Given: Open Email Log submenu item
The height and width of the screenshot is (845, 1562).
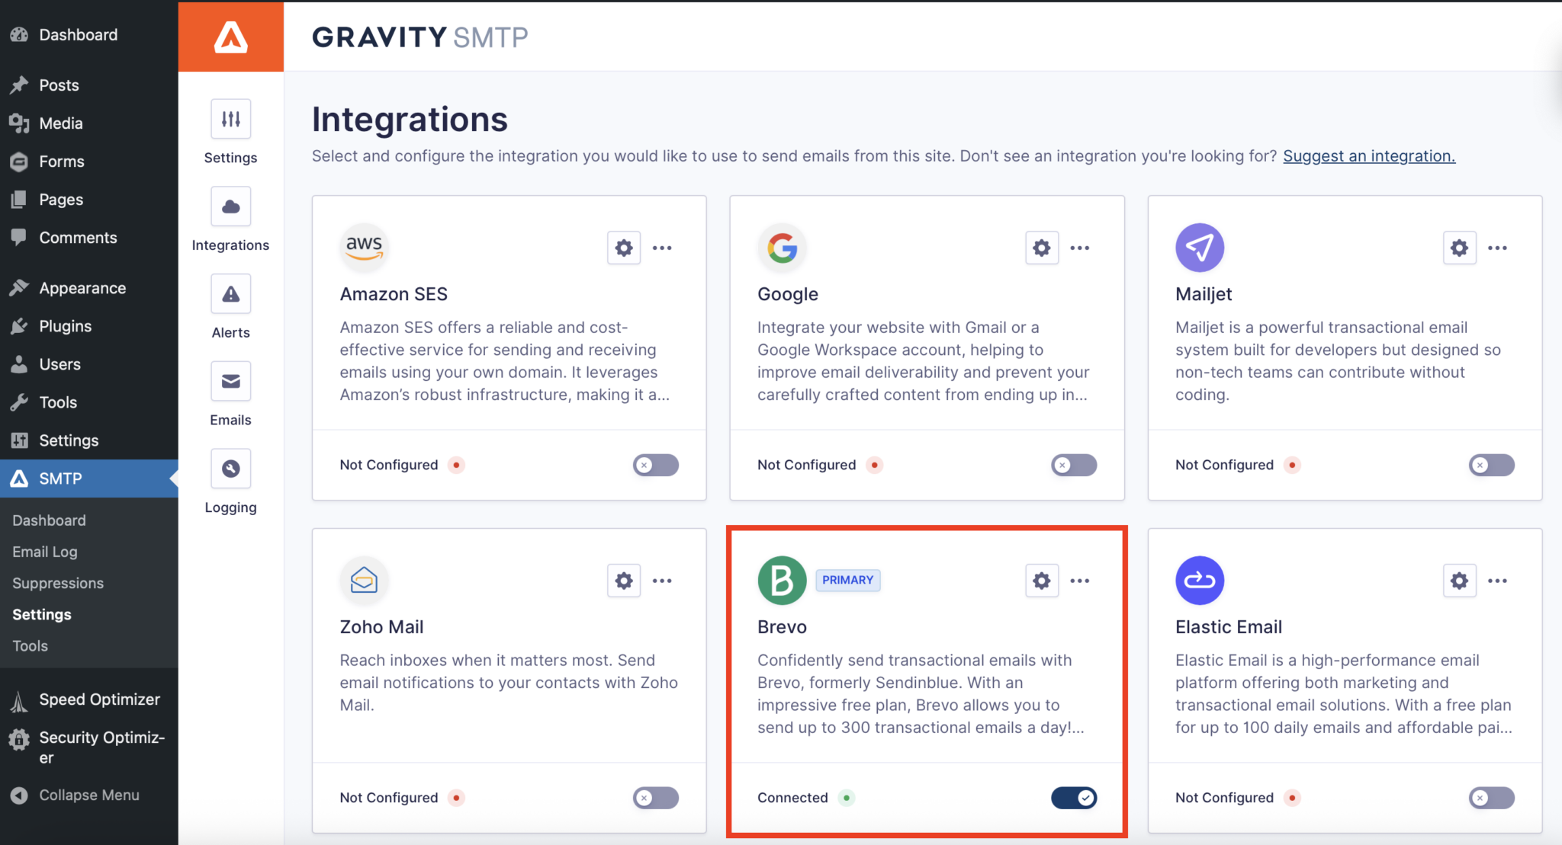Looking at the screenshot, I should (45, 552).
